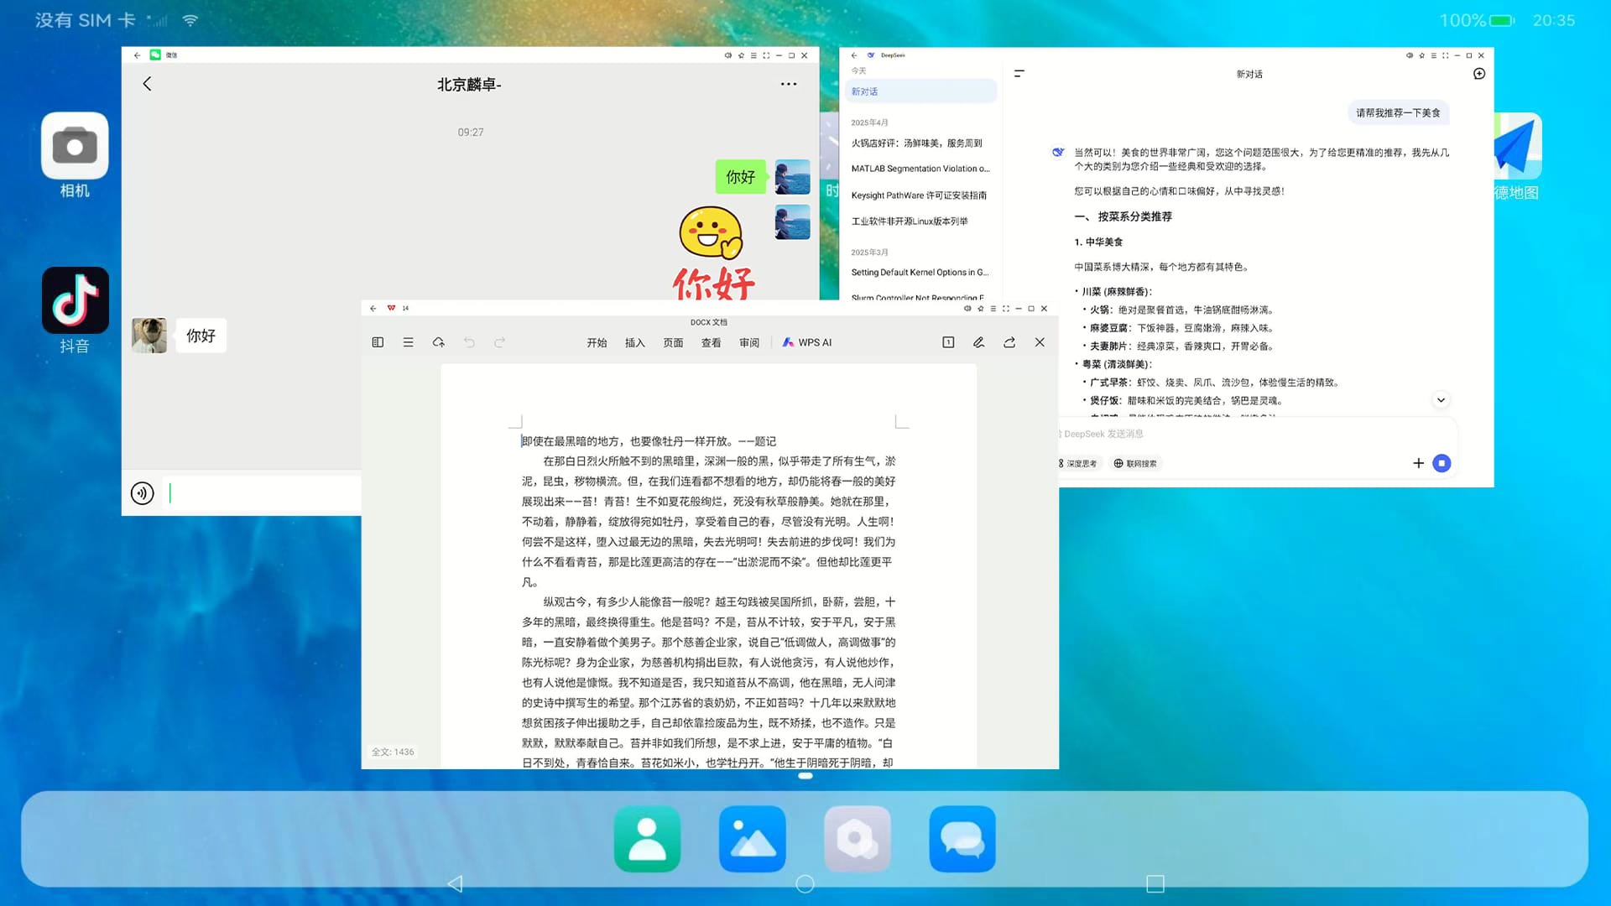Screen dimensions: 1611x906
Task: Launch Gallery app from dock
Action: 752,839
